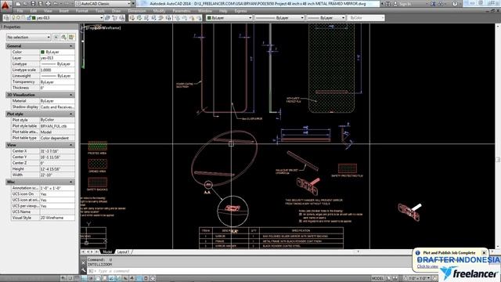Click the Make Object's Layer Current icon

point(107,18)
